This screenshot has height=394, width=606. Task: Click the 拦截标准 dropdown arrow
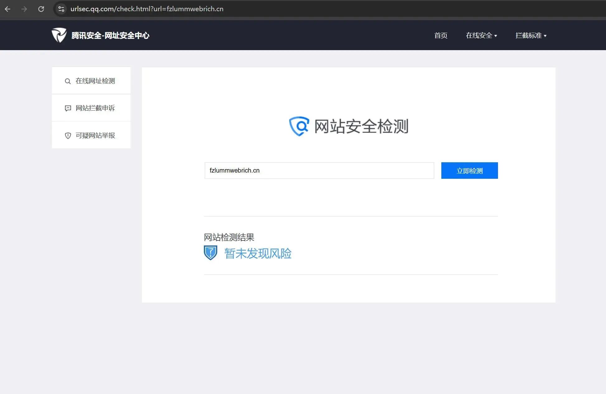[x=545, y=36]
